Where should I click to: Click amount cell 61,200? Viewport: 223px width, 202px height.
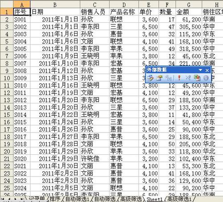tap(189, 19)
